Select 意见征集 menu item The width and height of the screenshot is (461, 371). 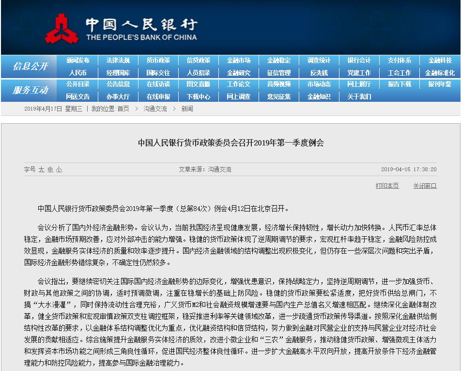coord(279,97)
